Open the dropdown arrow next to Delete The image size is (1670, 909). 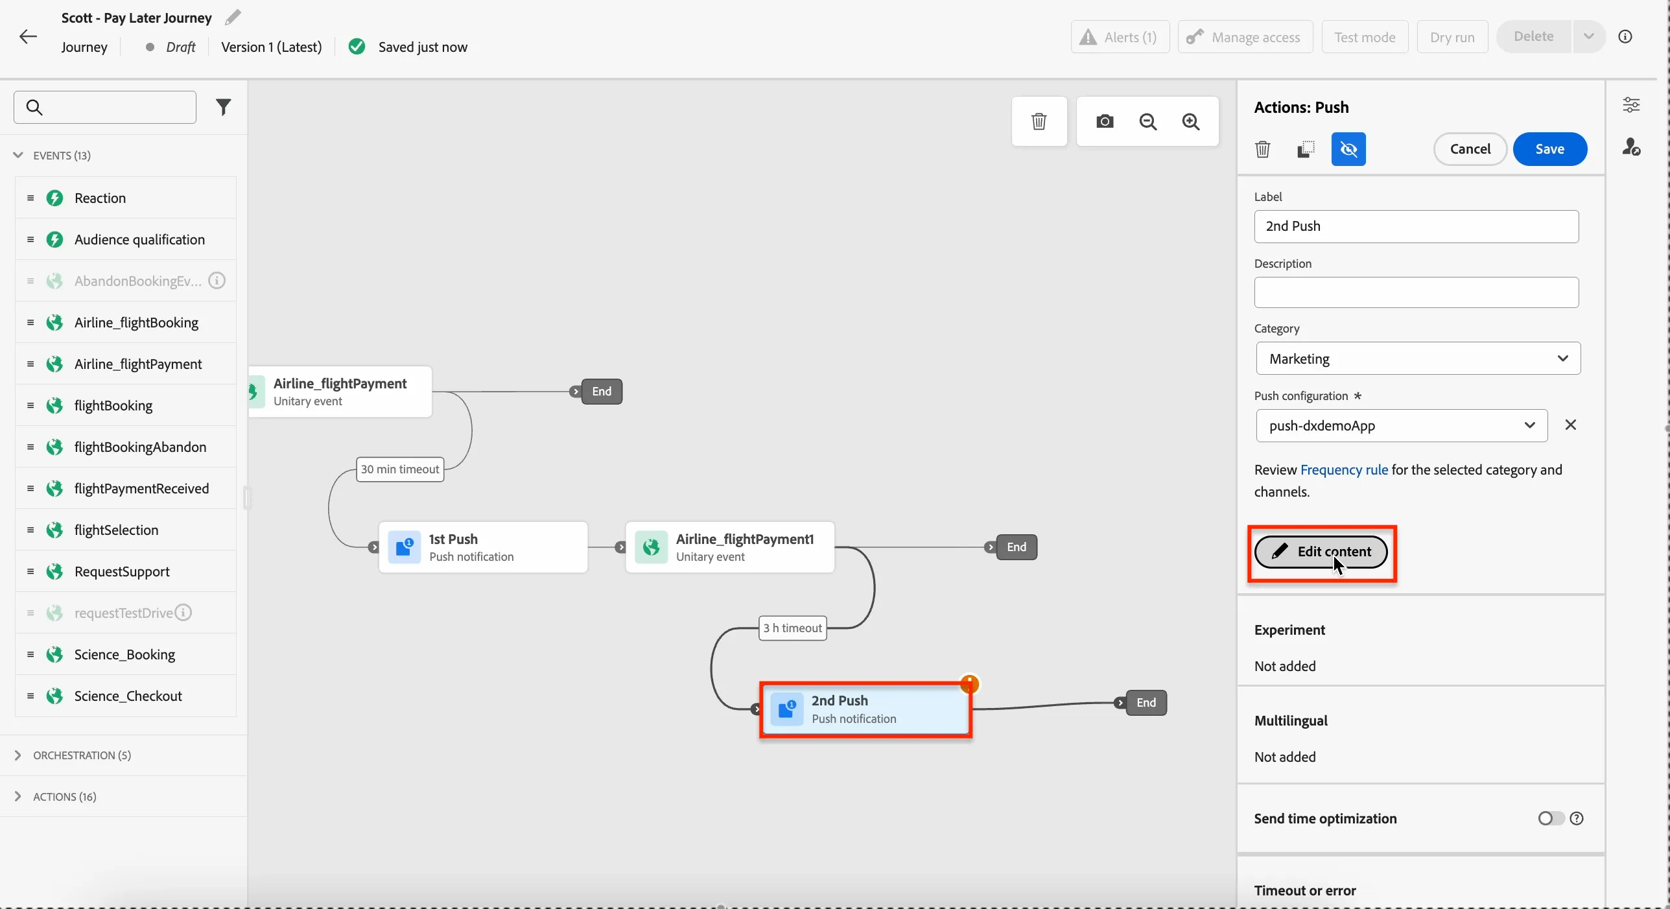1588,36
